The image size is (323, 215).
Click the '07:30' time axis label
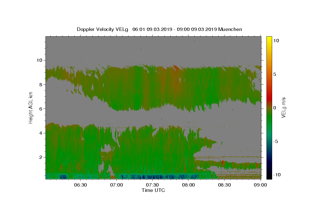pos(152,185)
